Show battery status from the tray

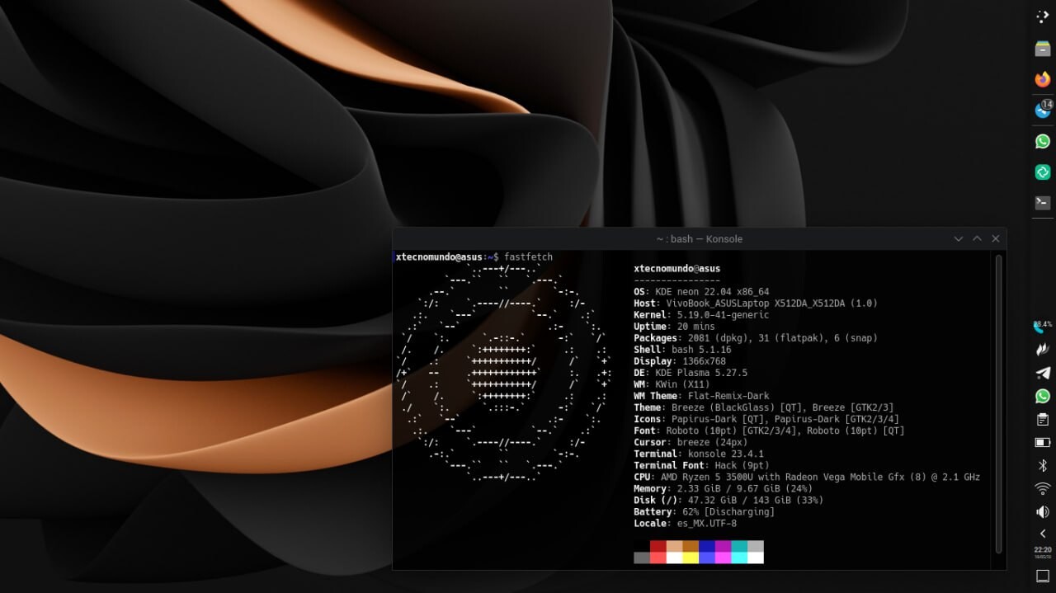coord(1043,442)
